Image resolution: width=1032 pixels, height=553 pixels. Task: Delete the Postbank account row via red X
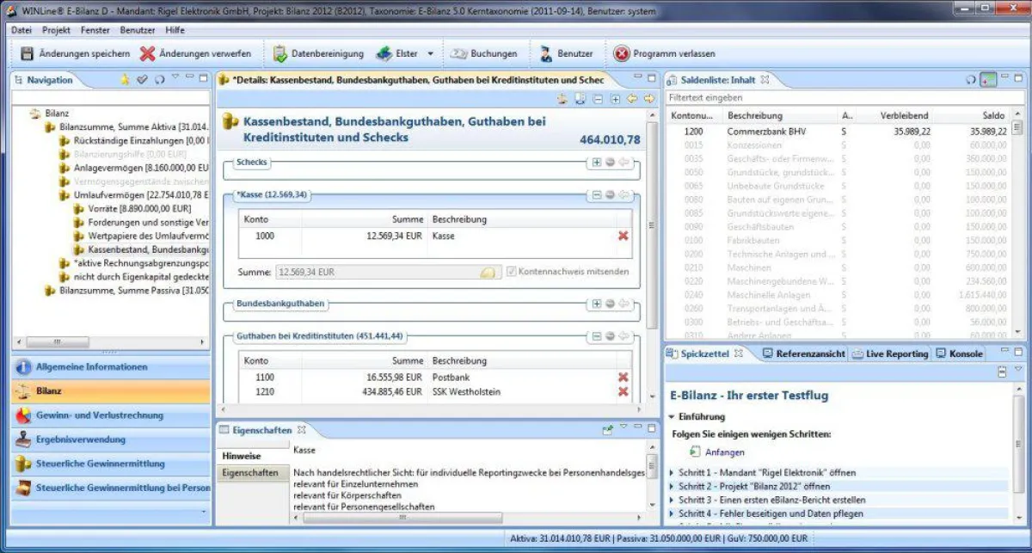click(622, 376)
